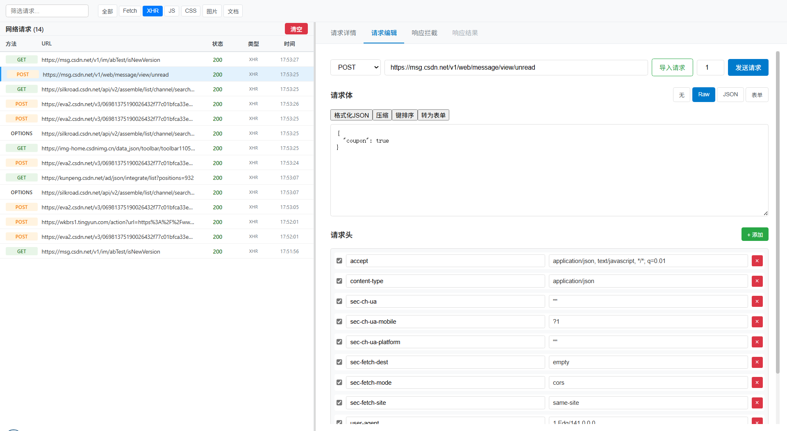Filter requests by JS

pyautogui.click(x=172, y=11)
